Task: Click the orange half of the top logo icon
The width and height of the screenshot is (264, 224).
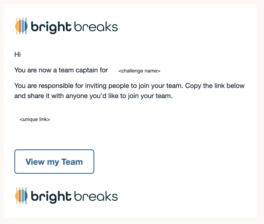Action: point(19,26)
